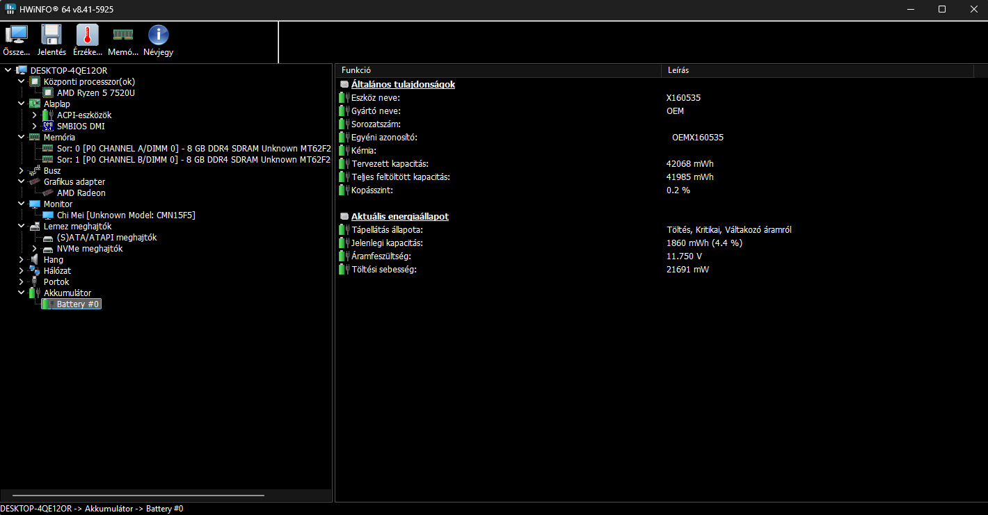Click the OEMX160535 unique ID value
This screenshot has height=515, width=988.
click(x=698, y=138)
